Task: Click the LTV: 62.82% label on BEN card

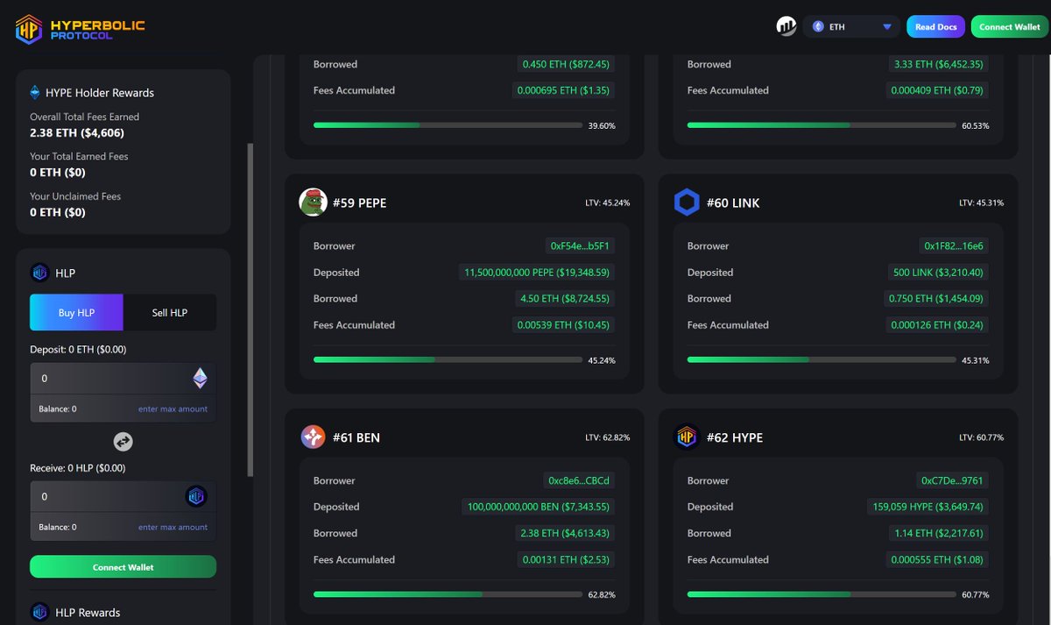Action: (607, 437)
